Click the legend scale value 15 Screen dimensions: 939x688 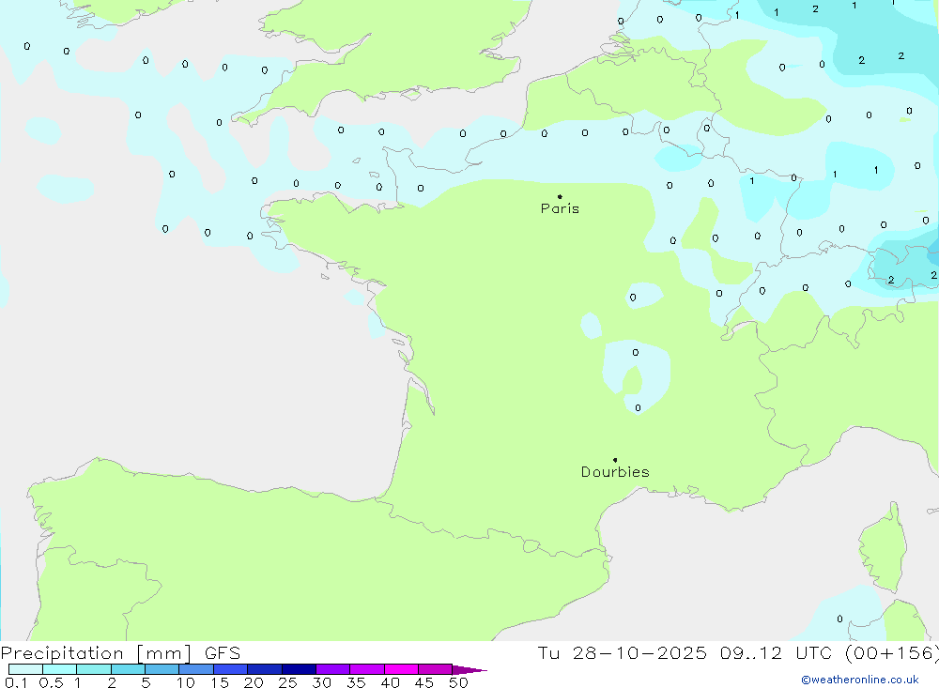(220, 682)
